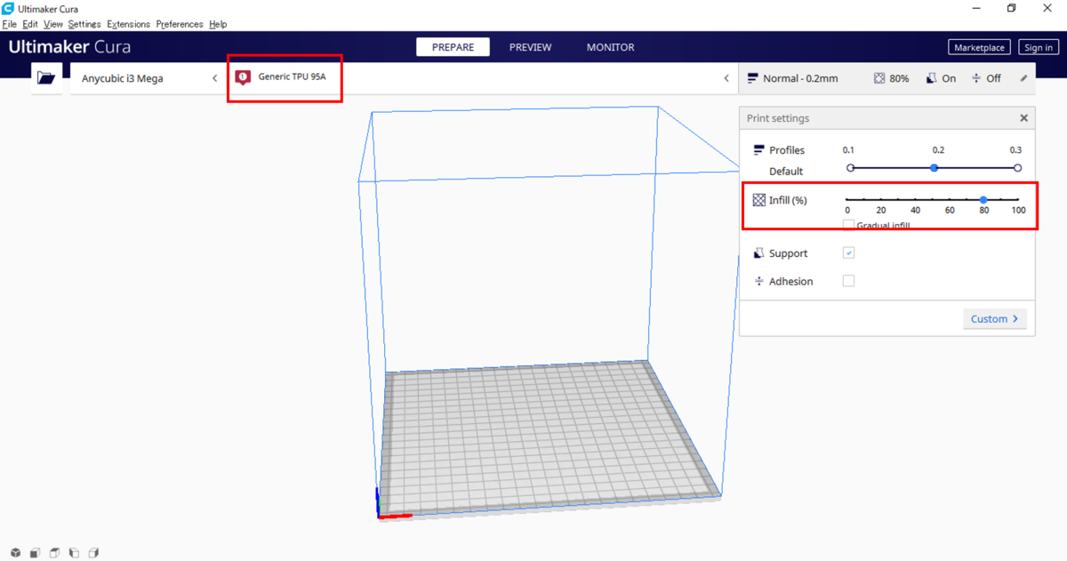Switch to the PREPARE stage tab

click(453, 47)
